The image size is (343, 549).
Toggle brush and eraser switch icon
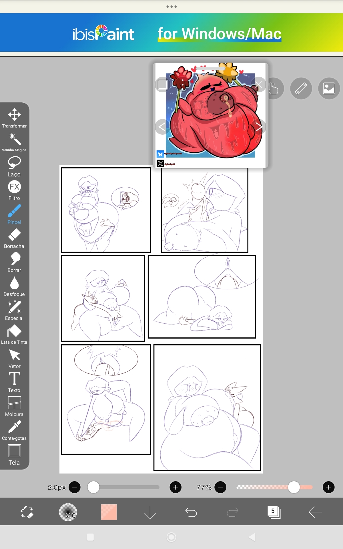27,512
